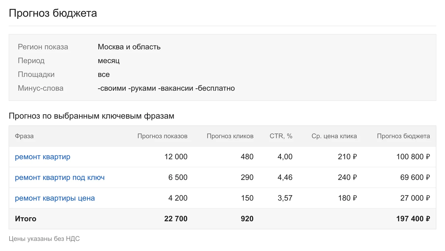Select the impressions cell '12 000'
445x251 pixels.
point(176,157)
